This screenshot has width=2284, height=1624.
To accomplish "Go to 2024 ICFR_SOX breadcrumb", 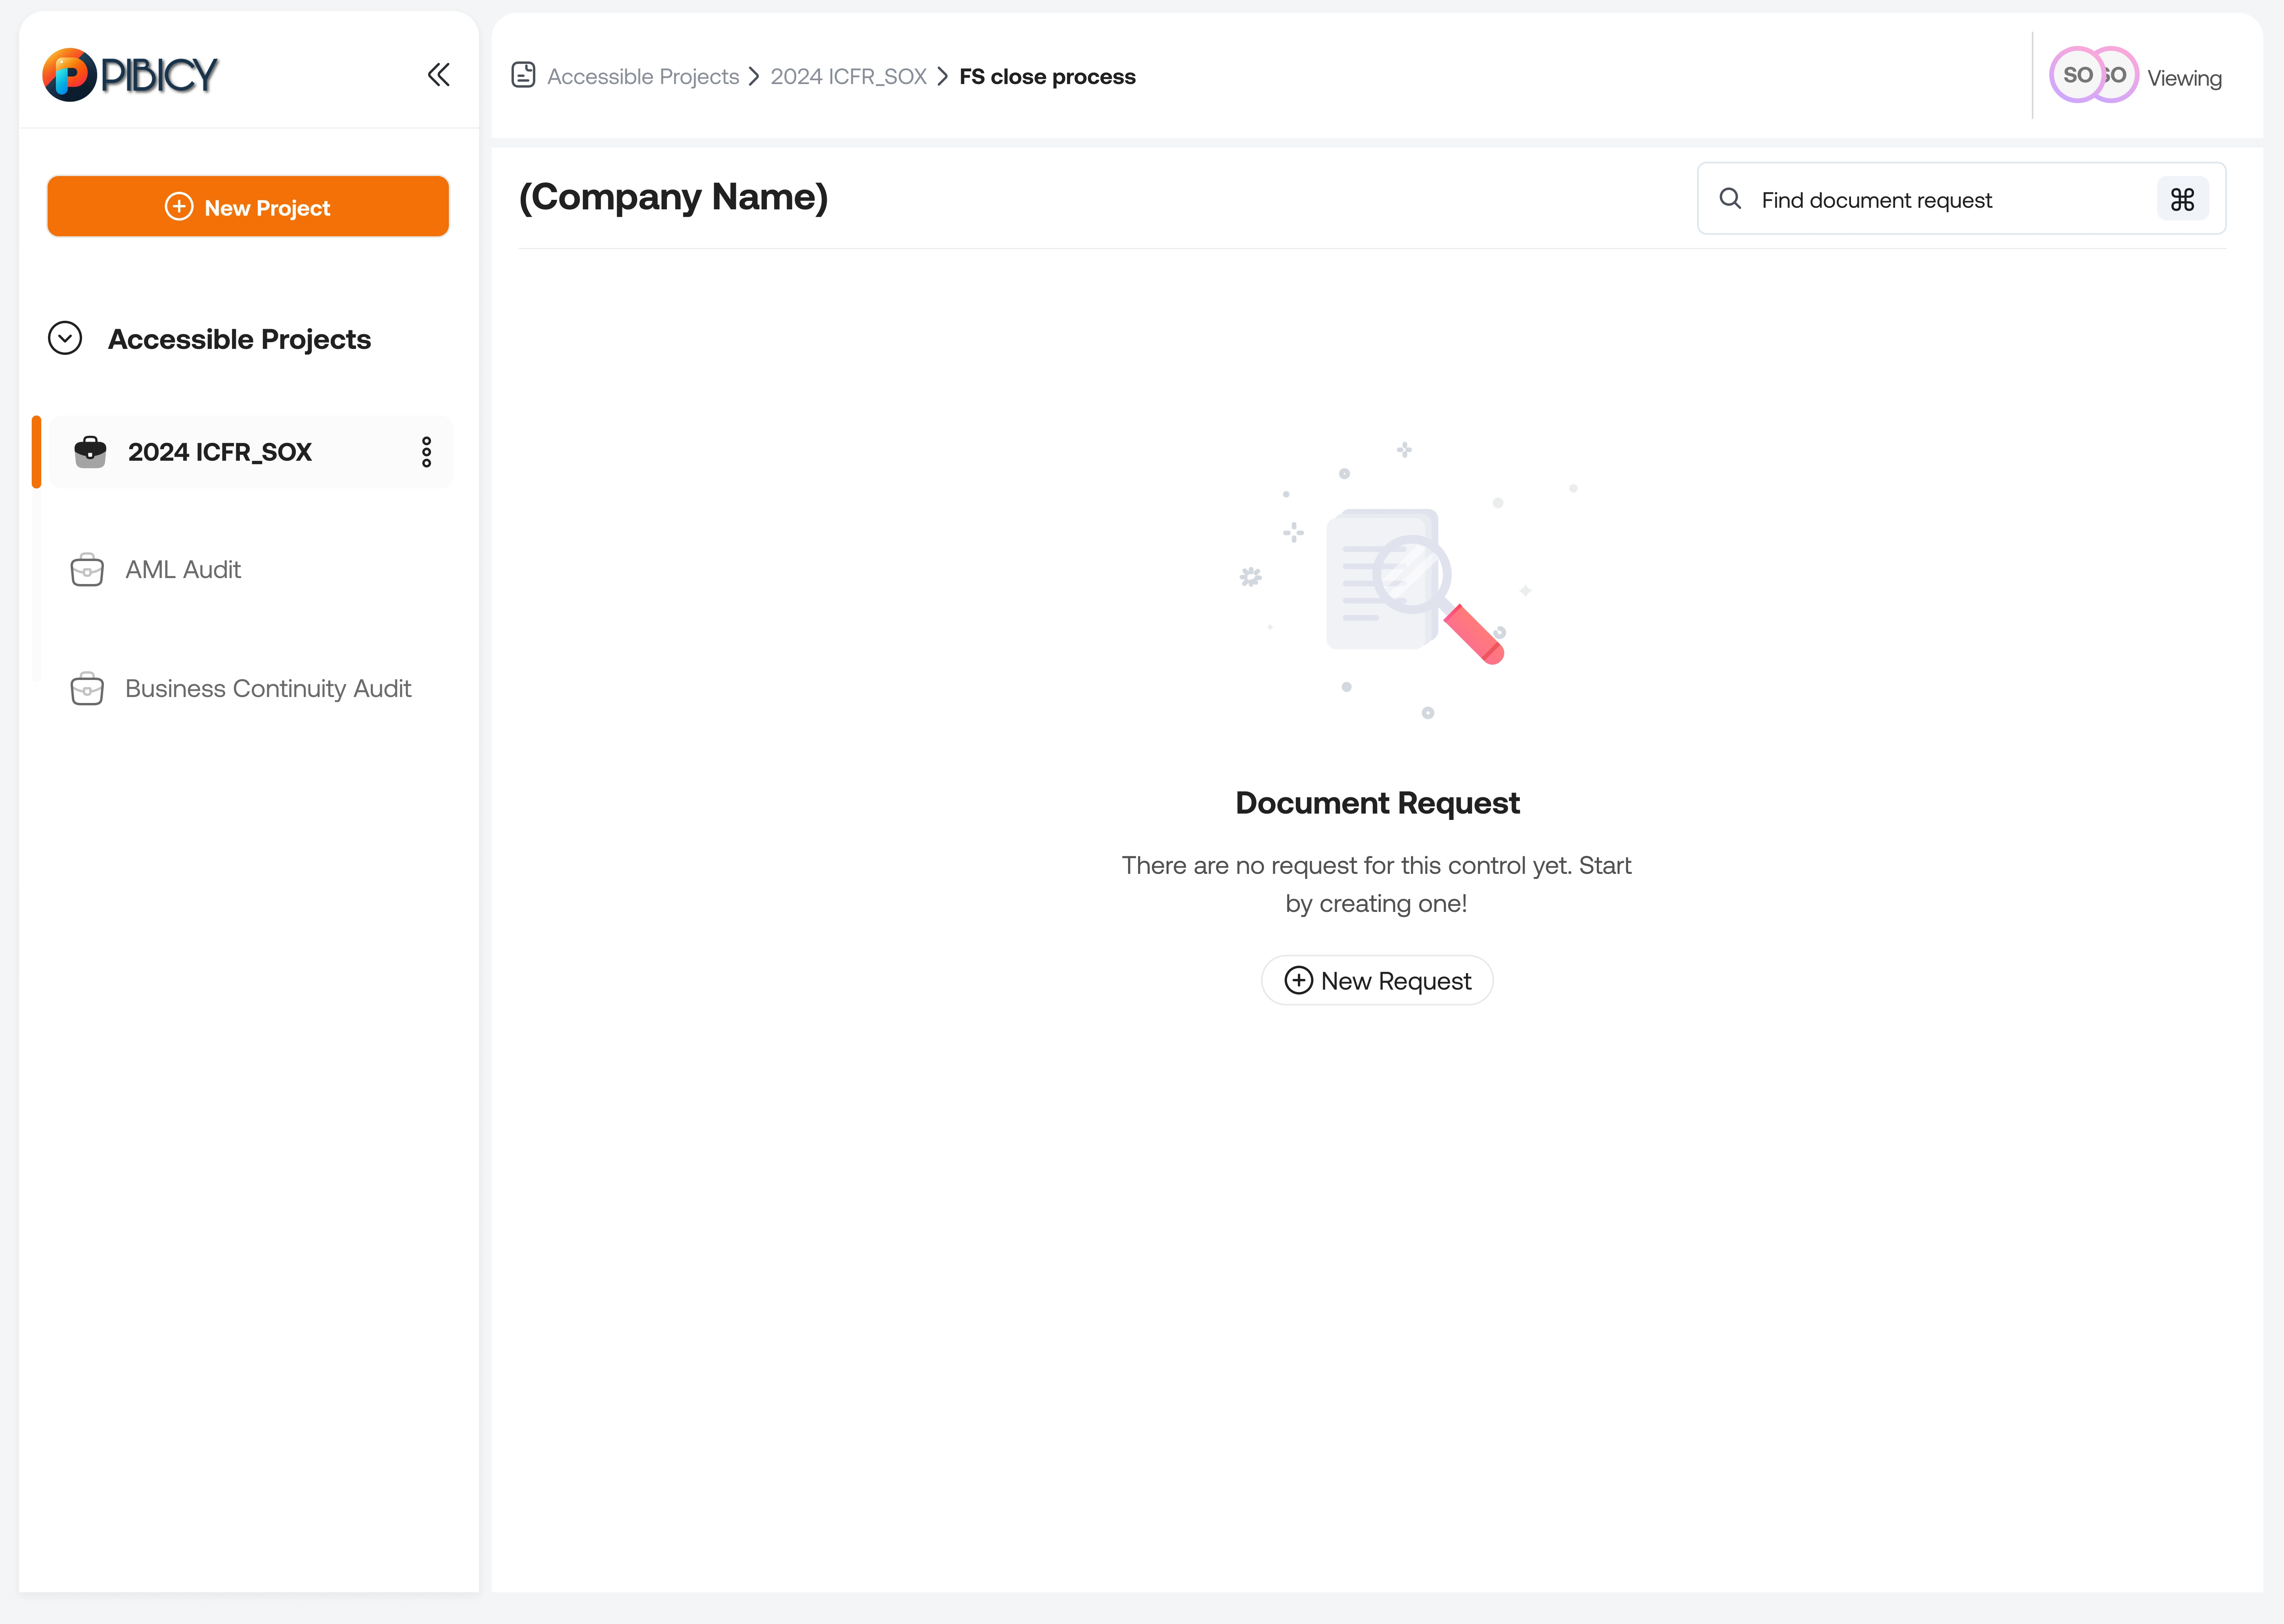I will (x=848, y=77).
